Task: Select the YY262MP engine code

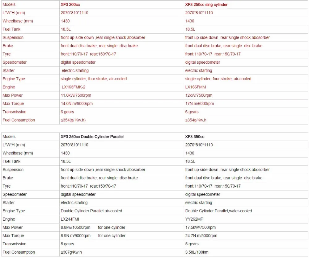Action: click(196, 219)
